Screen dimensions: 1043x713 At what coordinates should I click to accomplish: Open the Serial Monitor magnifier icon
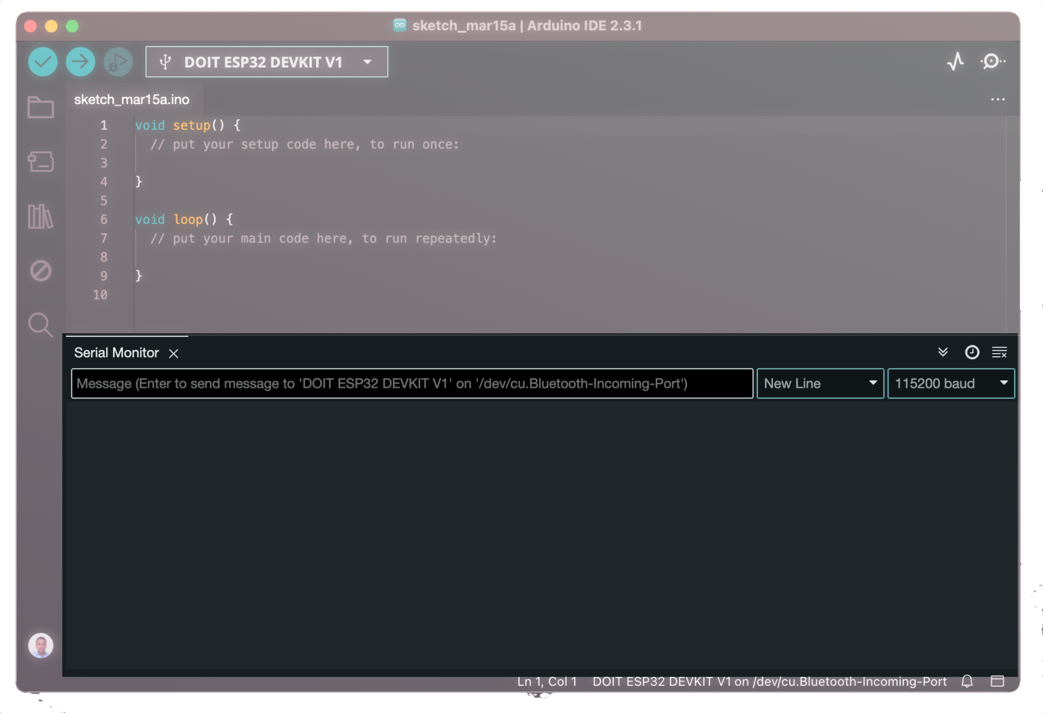[993, 61]
